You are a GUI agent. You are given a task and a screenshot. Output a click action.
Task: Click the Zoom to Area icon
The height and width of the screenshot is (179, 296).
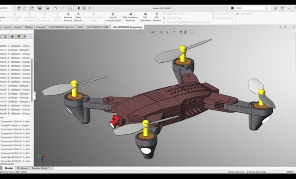pos(144,32)
